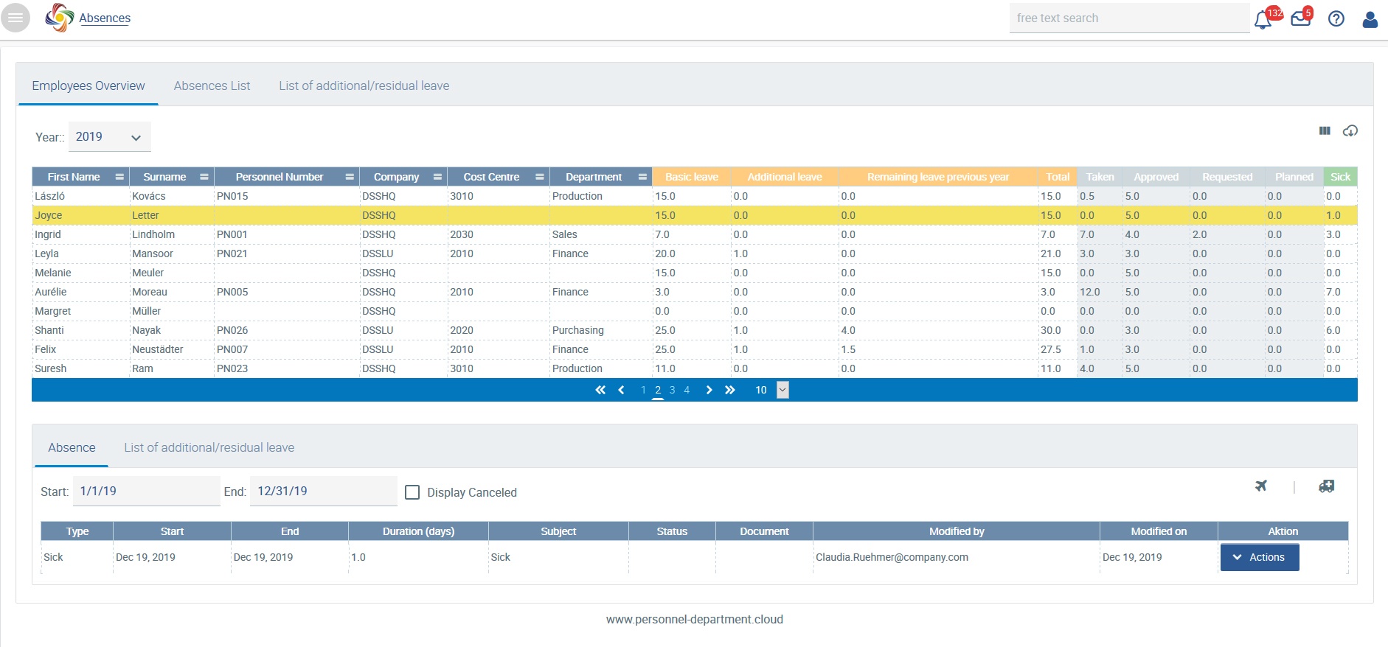The width and height of the screenshot is (1388, 647).
Task: Sort by Sick column header
Action: click(x=1340, y=177)
